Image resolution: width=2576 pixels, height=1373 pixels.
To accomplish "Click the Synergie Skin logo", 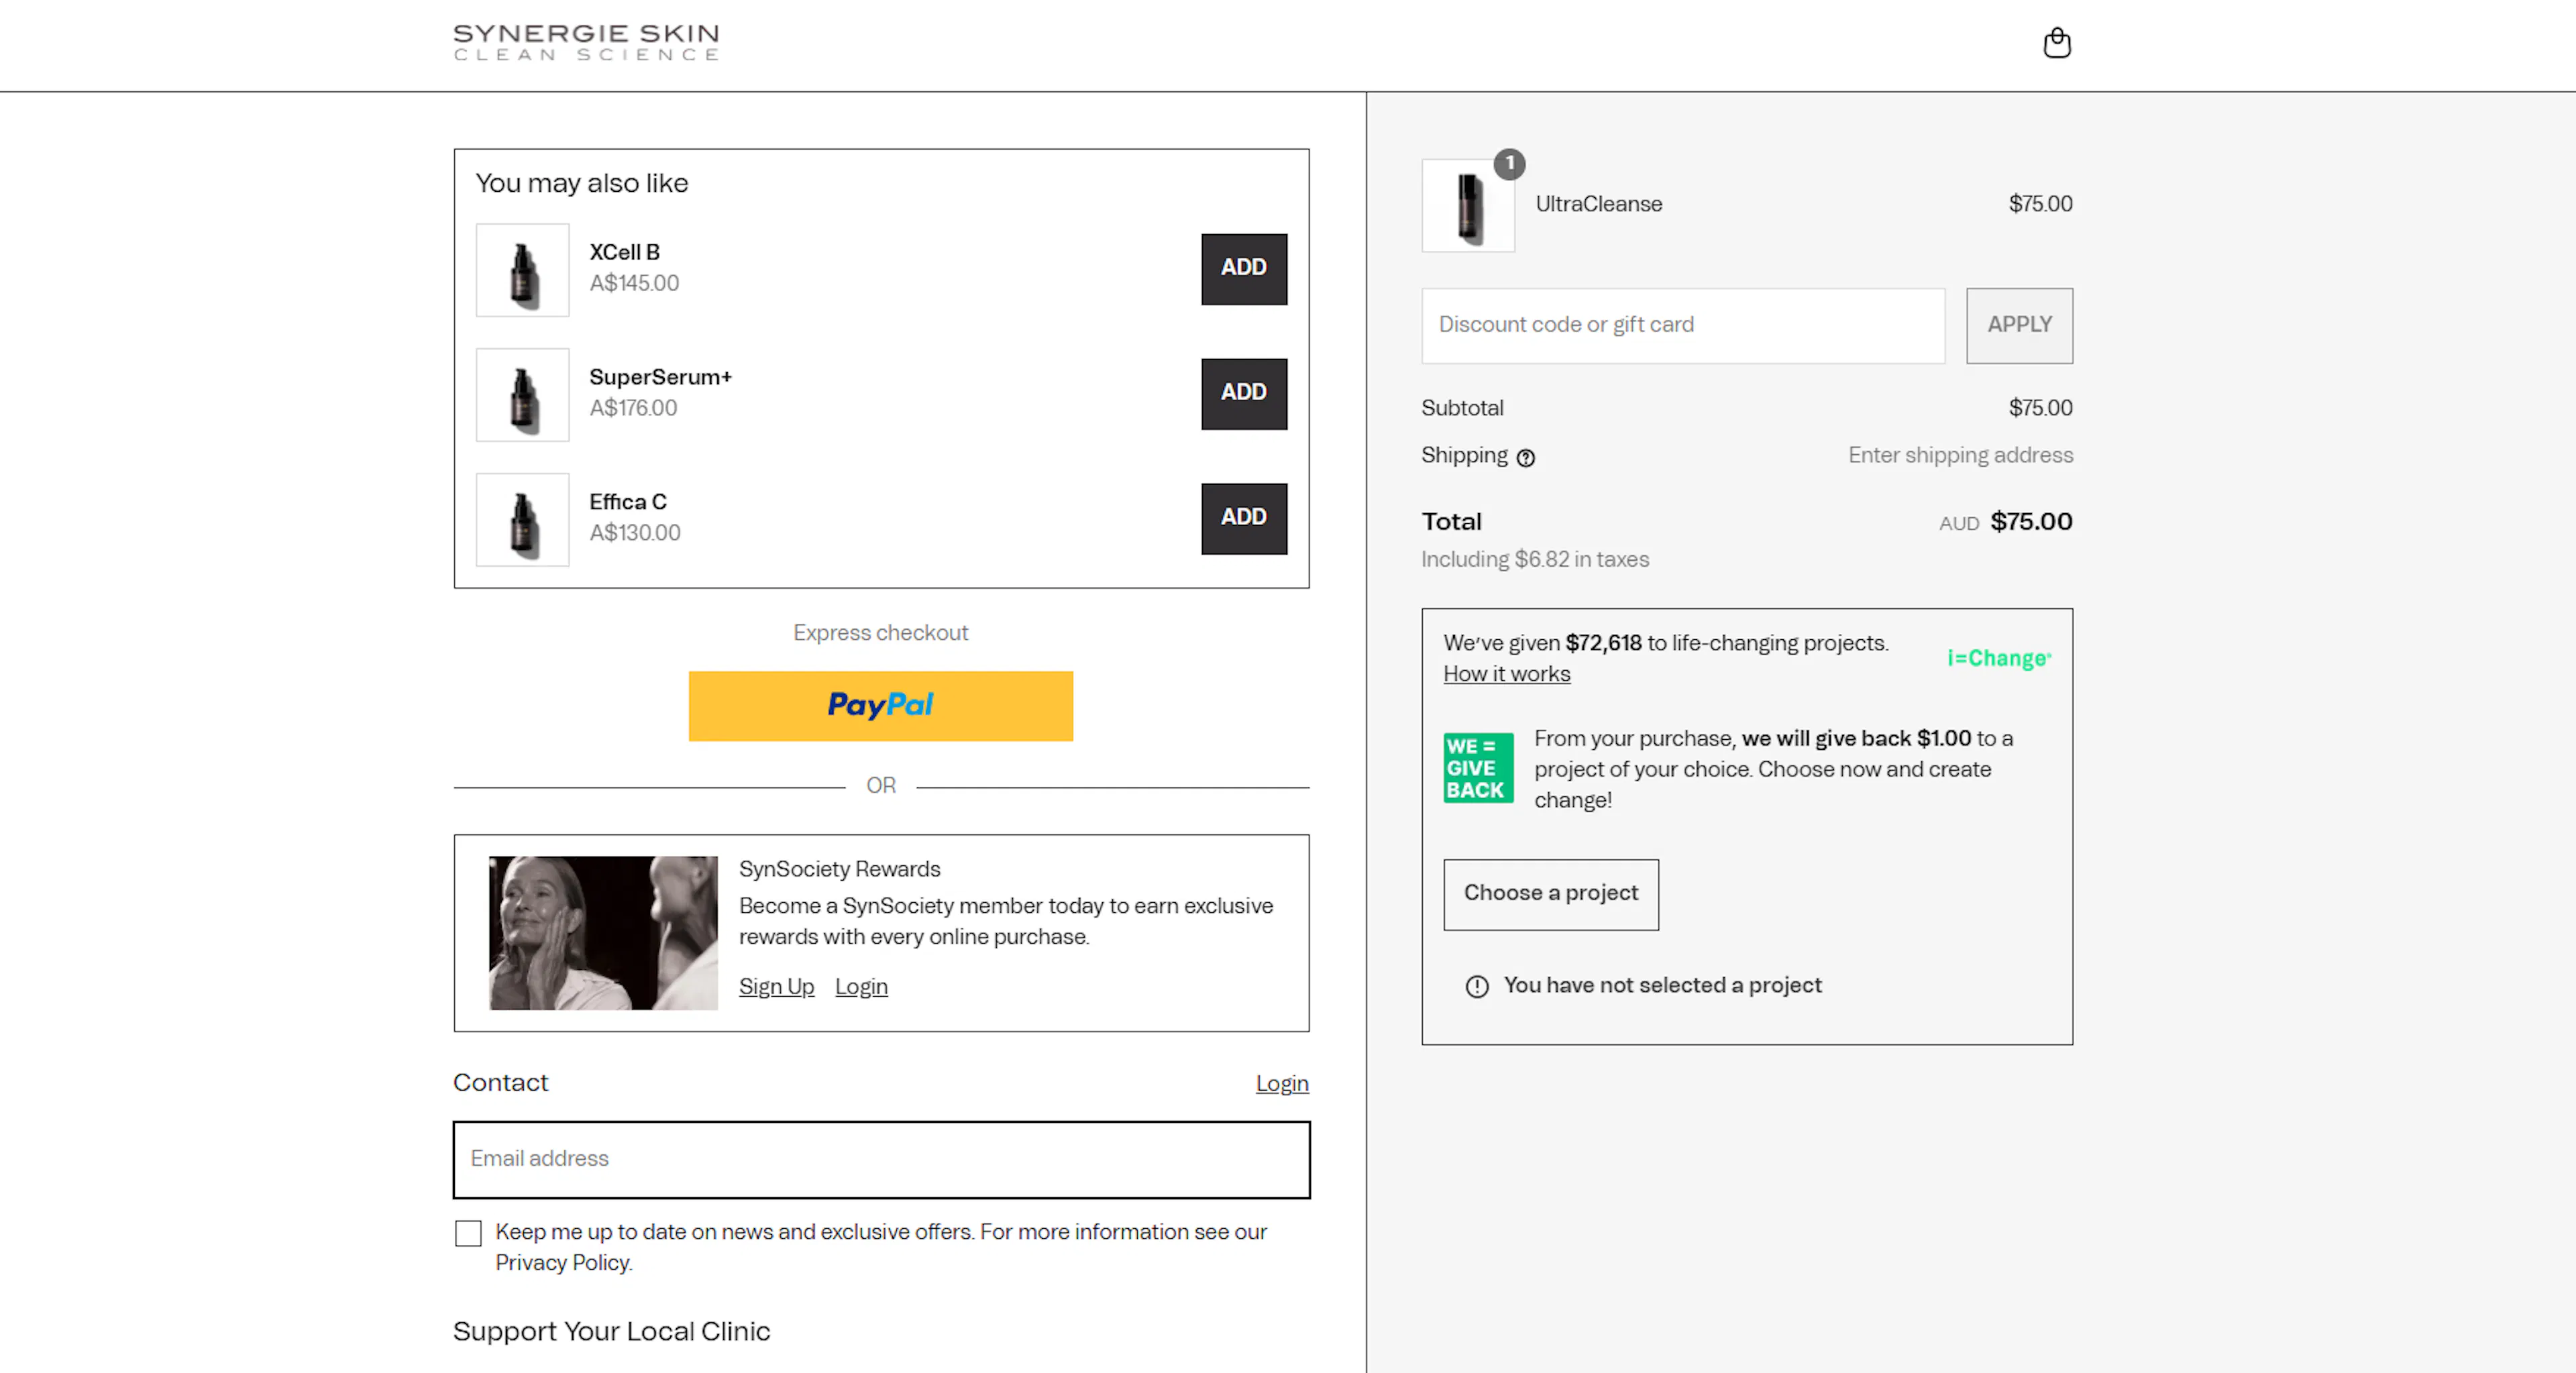I will click(586, 43).
